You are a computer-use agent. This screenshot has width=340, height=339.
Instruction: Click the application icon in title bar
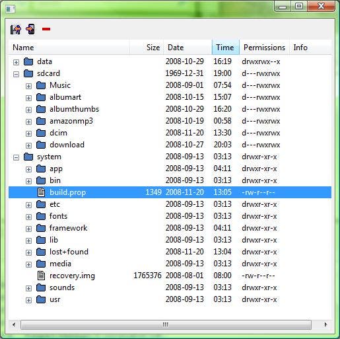tap(11, 9)
